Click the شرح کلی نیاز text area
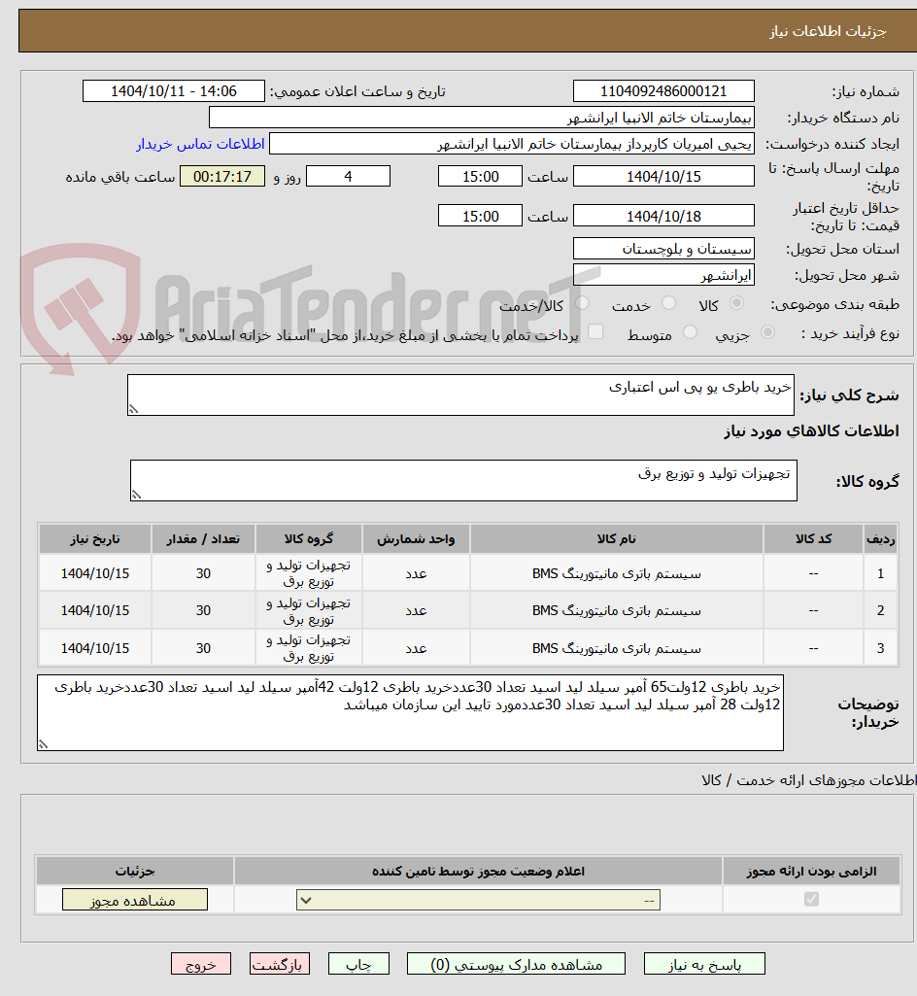 pyautogui.click(x=460, y=395)
